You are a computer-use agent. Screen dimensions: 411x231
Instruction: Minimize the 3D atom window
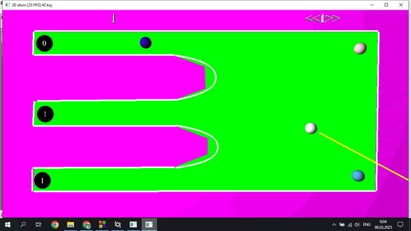(x=372, y=5)
